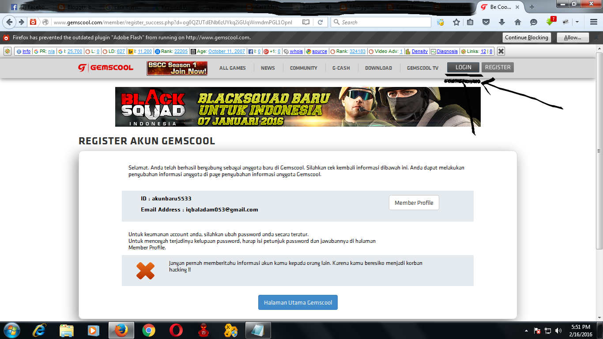Open Windows Explorer folder in taskbar
The width and height of the screenshot is (603, 339).
click(67, 330)
